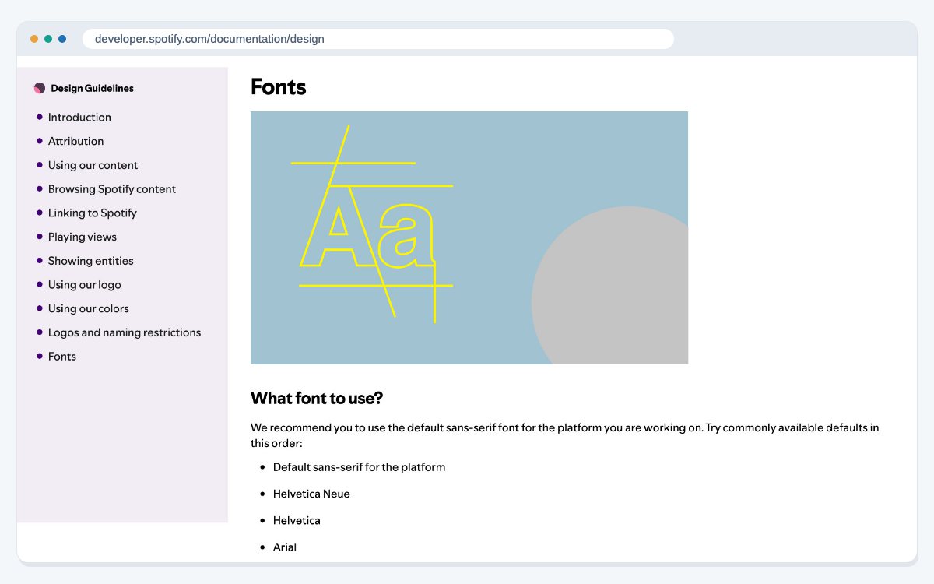This screenshot has height=584, width=934.
Task: Click the Design Guidelines sidebar title
Action: tap(92, 89)
